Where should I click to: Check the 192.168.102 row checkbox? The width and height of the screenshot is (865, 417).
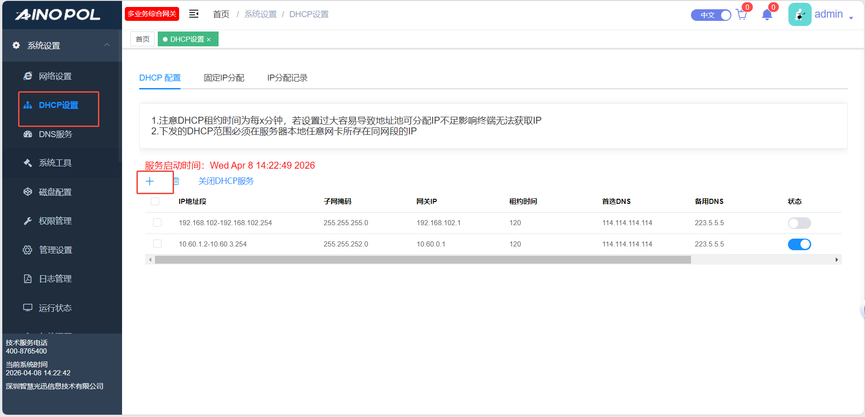coord(157,223)
